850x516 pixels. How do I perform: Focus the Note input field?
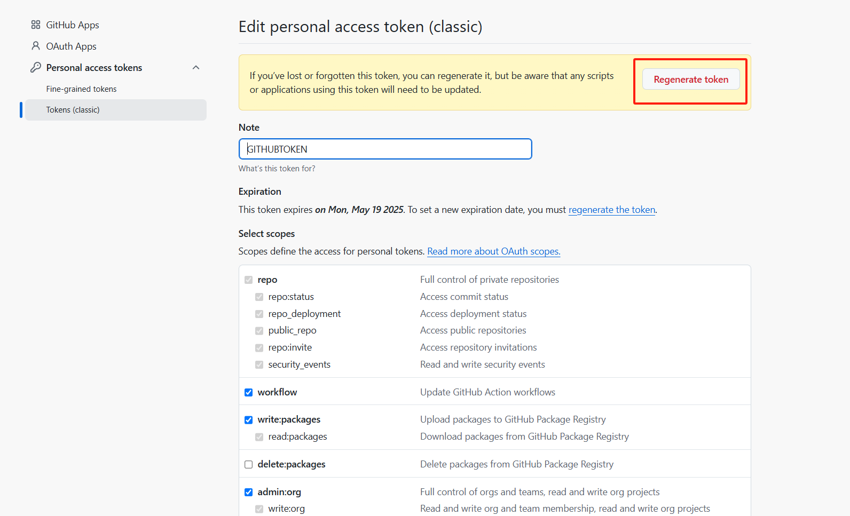click(x=385, y=149)
